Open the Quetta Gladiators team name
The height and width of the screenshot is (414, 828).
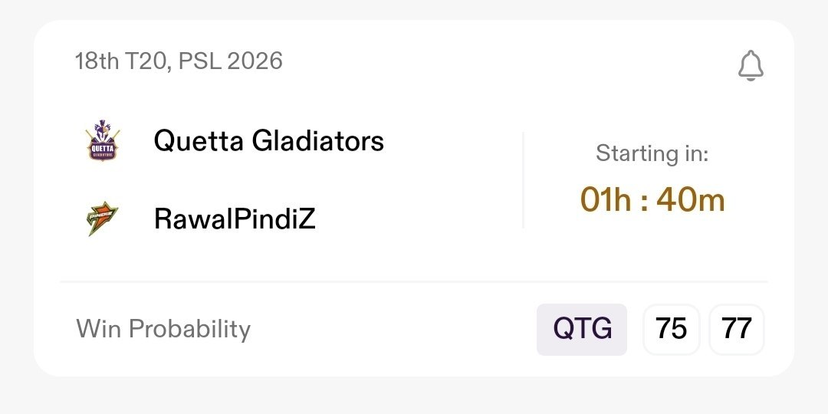pyautogui.click(x=268, y=140)
